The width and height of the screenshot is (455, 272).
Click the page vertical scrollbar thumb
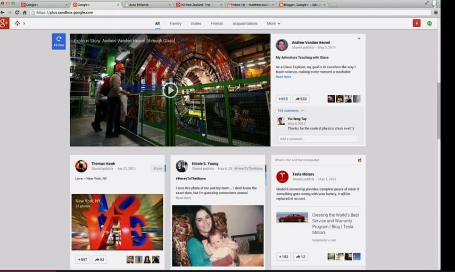(x=439, y=110)
